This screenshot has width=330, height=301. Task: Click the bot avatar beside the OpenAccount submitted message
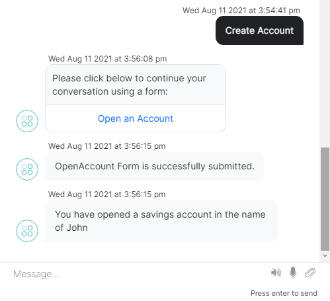27,169
